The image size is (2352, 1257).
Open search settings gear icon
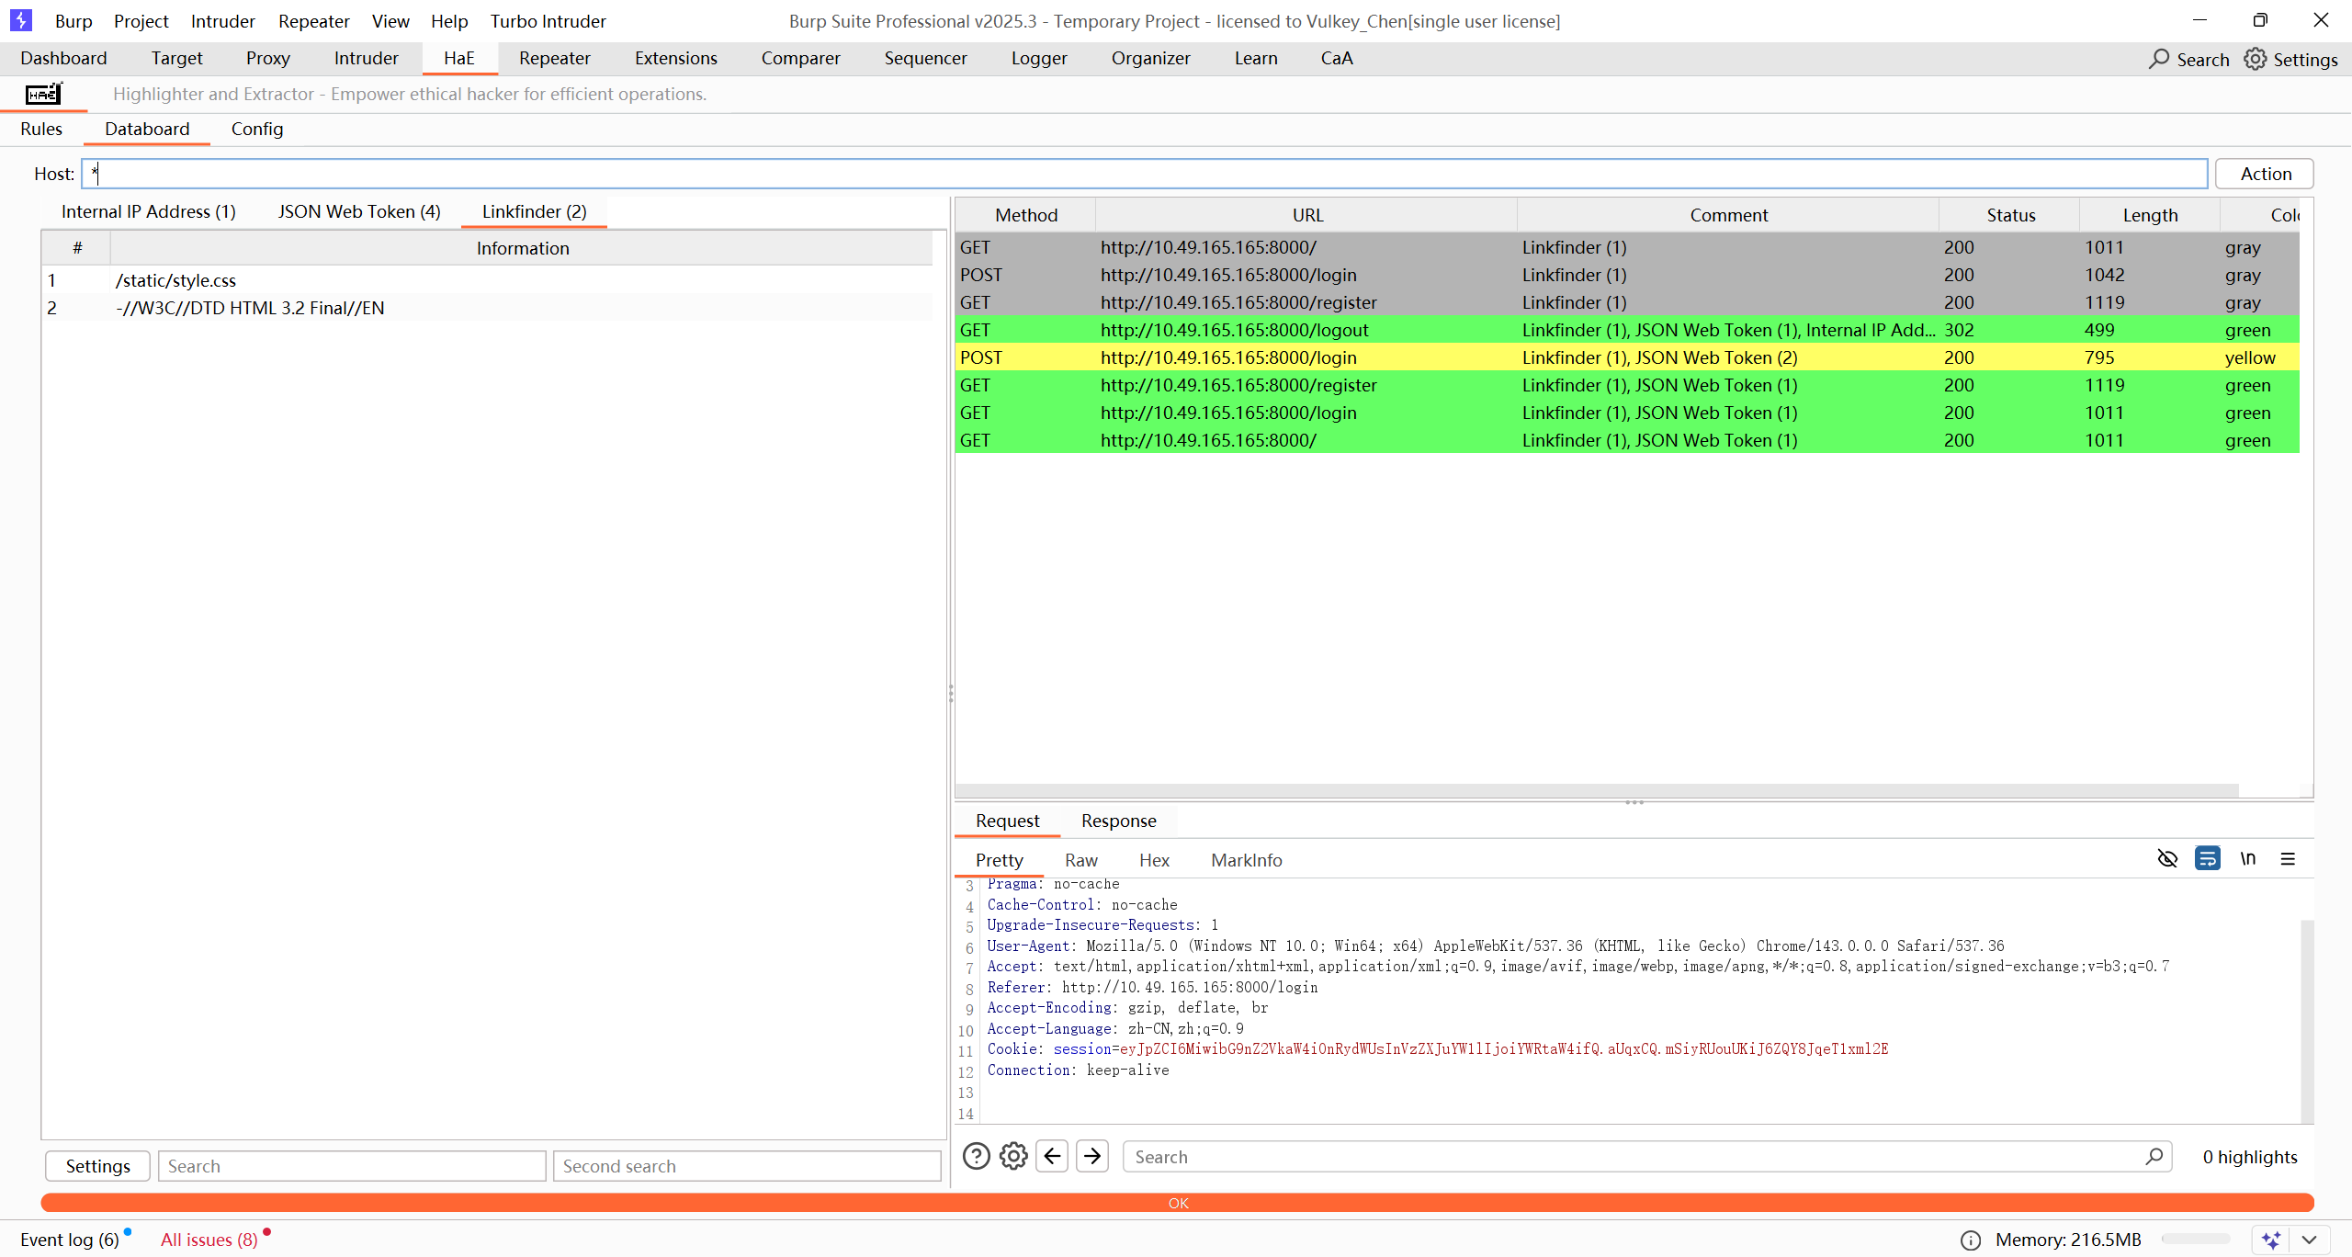pyautogui.click(x=1013, y=1156)
